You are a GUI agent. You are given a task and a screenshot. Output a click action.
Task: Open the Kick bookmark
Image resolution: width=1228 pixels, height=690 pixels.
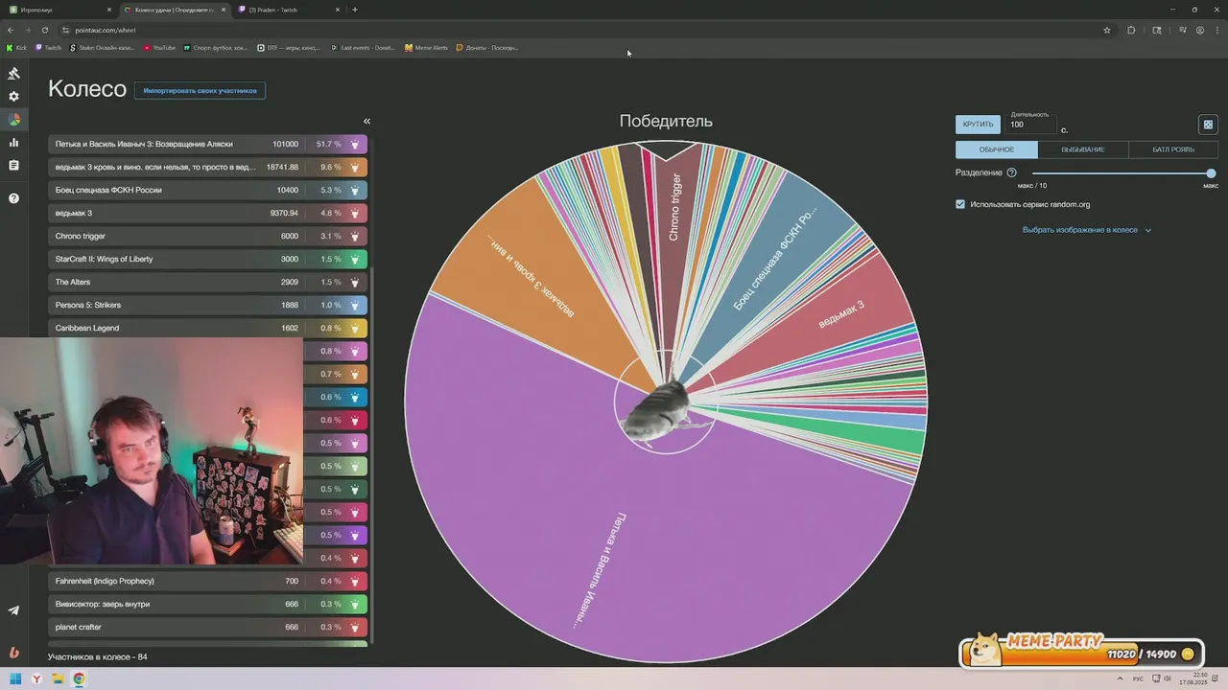pos(16,47)
